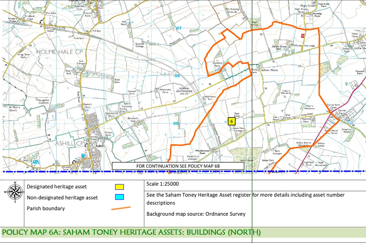Click the red marker 13 near The Lodge
366x243 pixels.
coord(303,36)
